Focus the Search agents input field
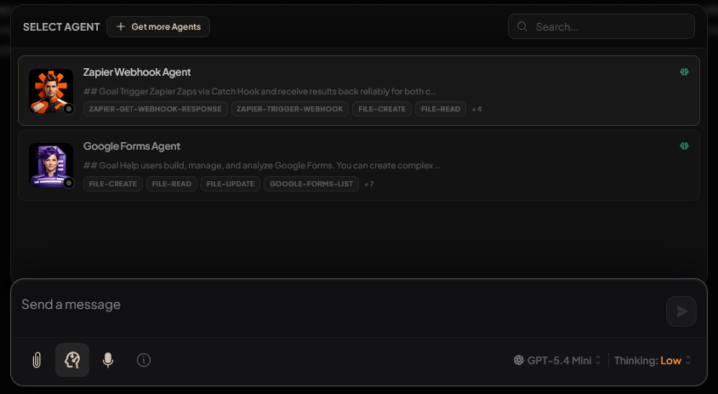The image size is (718, 394). pos(601,26)
